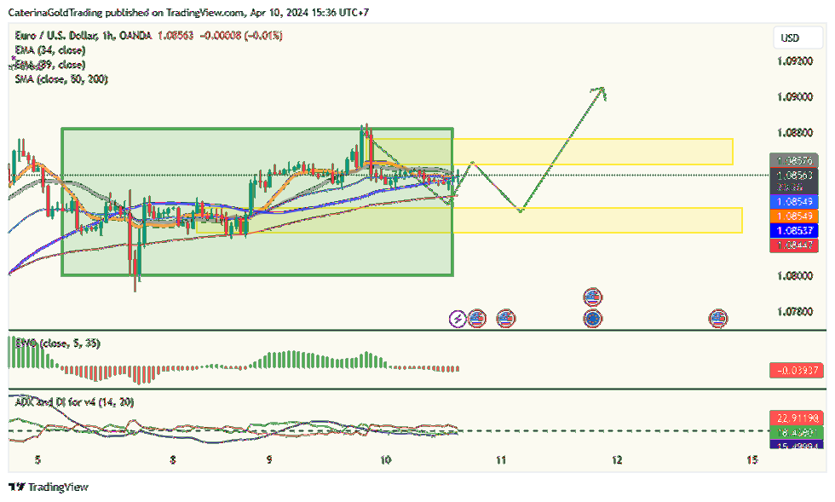
Task: Click the green 18.40801 ADX value label
Action: click(797, 432)
